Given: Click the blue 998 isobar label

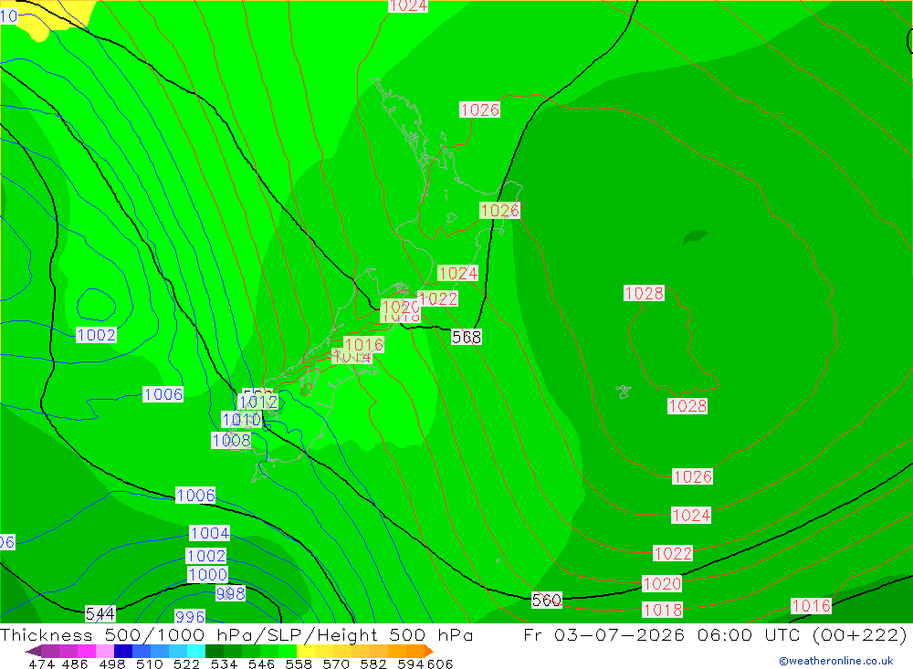Looking at the screenshot, I should coord(231,593).
